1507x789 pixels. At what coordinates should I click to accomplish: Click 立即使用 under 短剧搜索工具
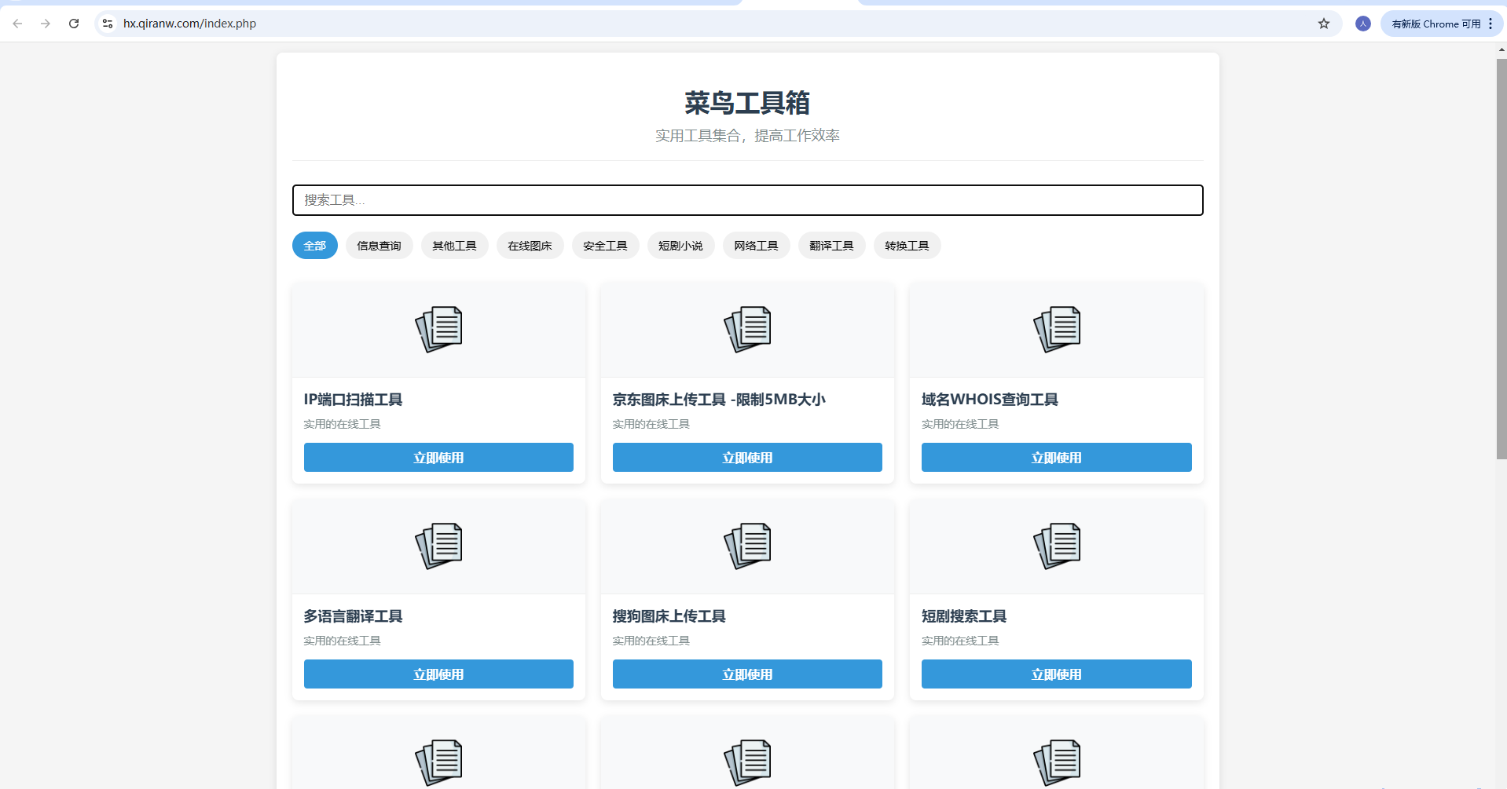[x=1056, y=674]
